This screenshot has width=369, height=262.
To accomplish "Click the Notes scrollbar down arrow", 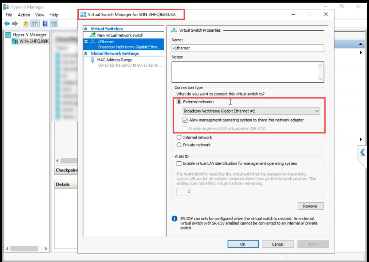I will 320,79.
